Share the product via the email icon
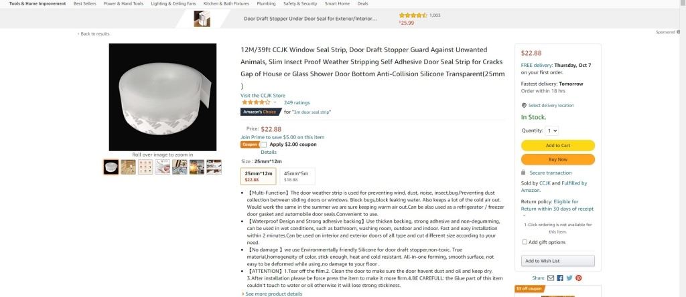Viewport: 686px width, 297px height. click(x=551, y=278)
